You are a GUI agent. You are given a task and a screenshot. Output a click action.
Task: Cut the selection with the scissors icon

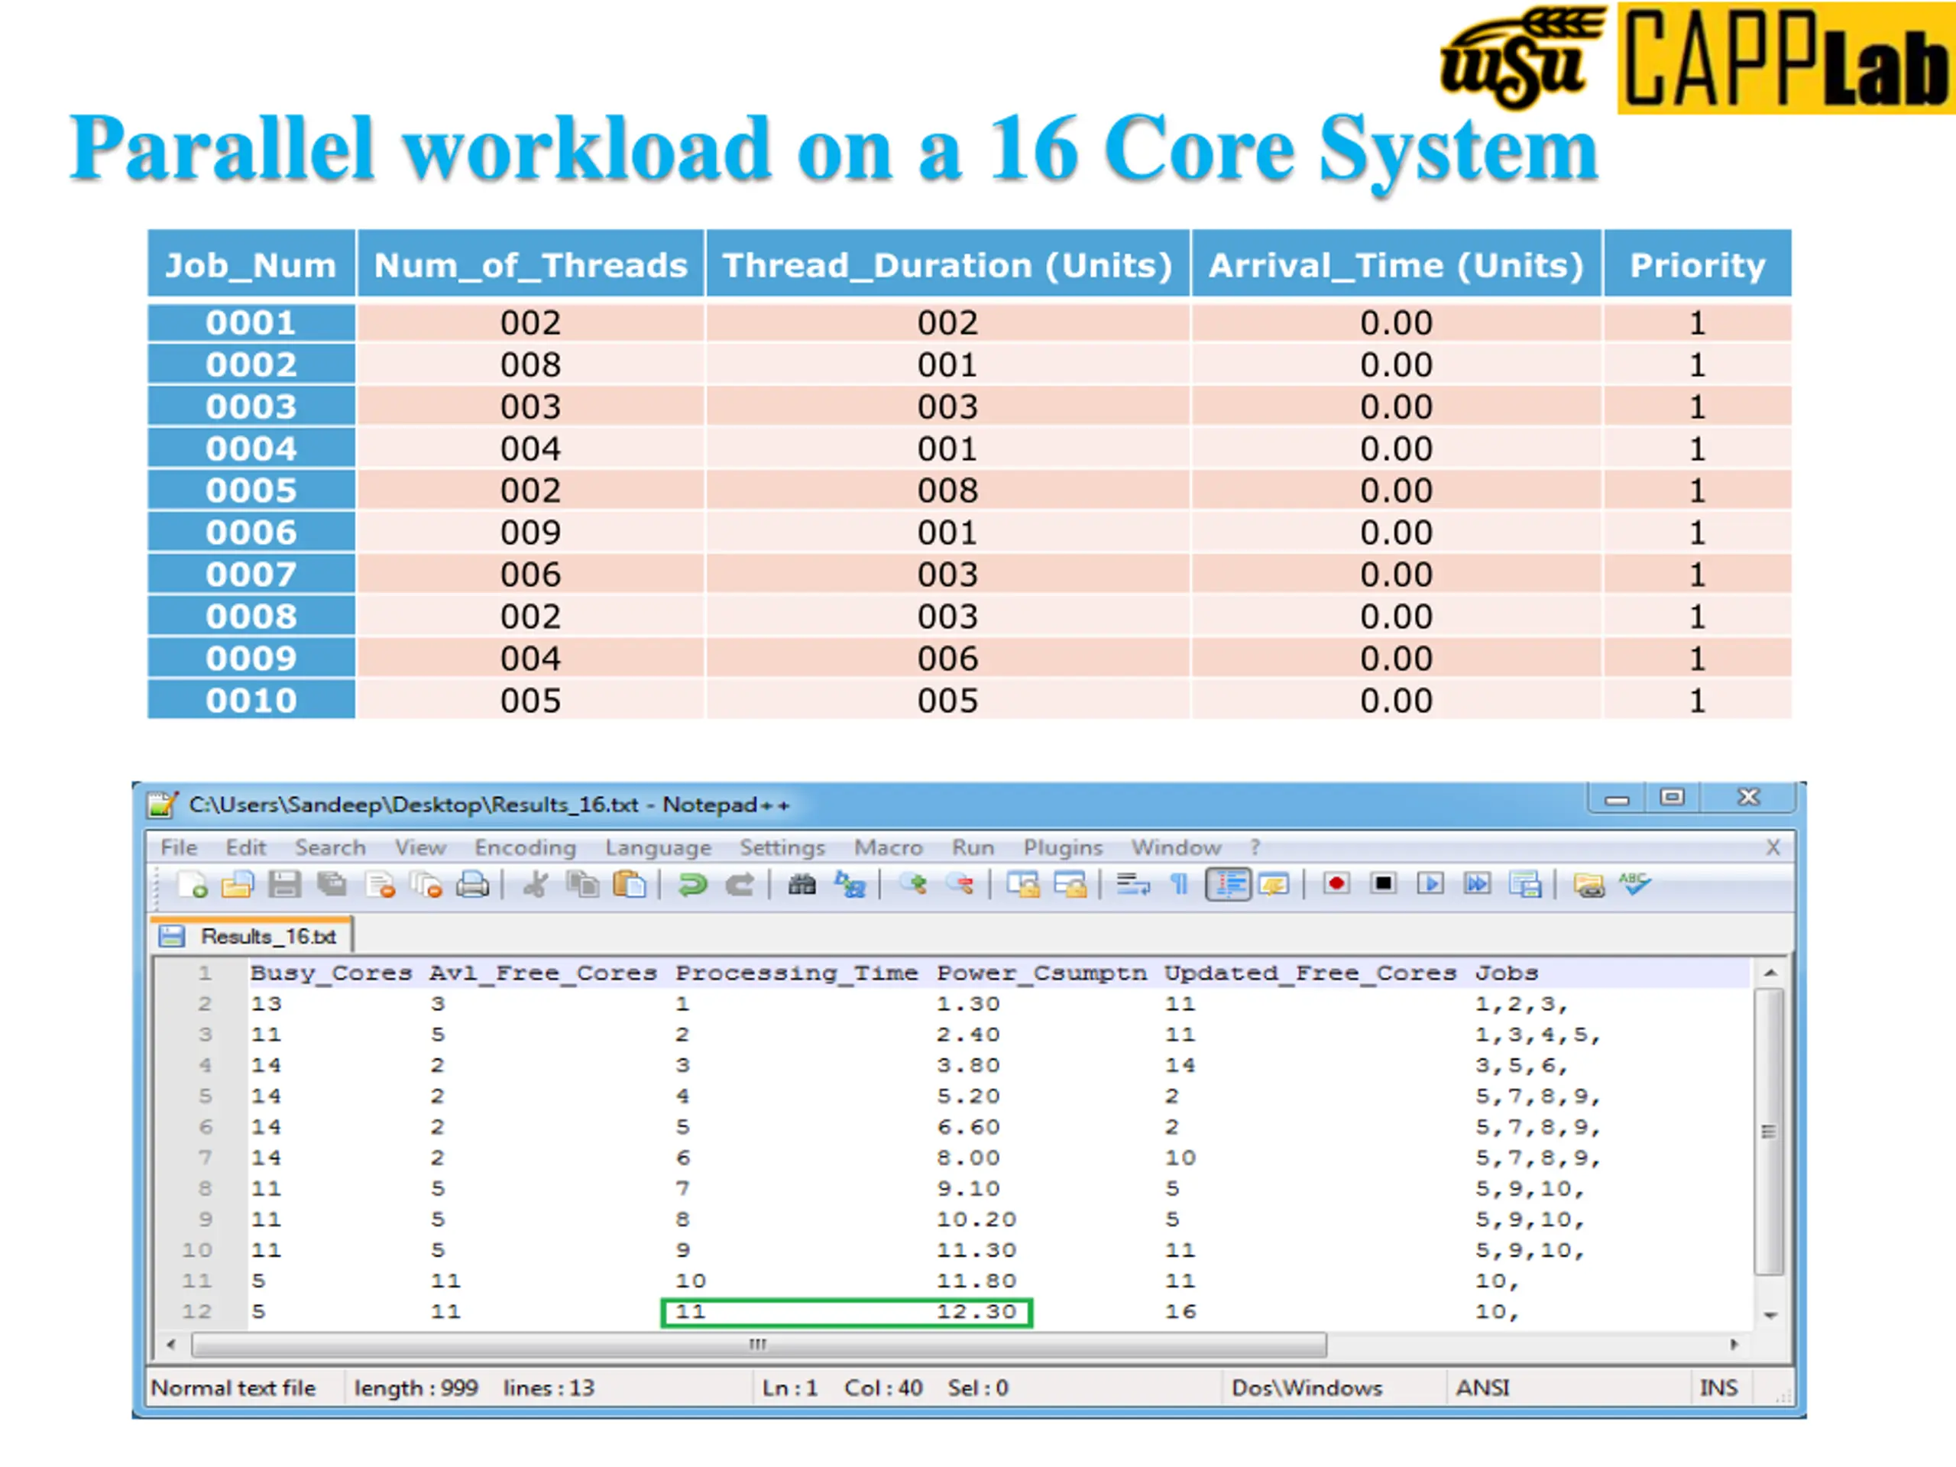(535, 884)
